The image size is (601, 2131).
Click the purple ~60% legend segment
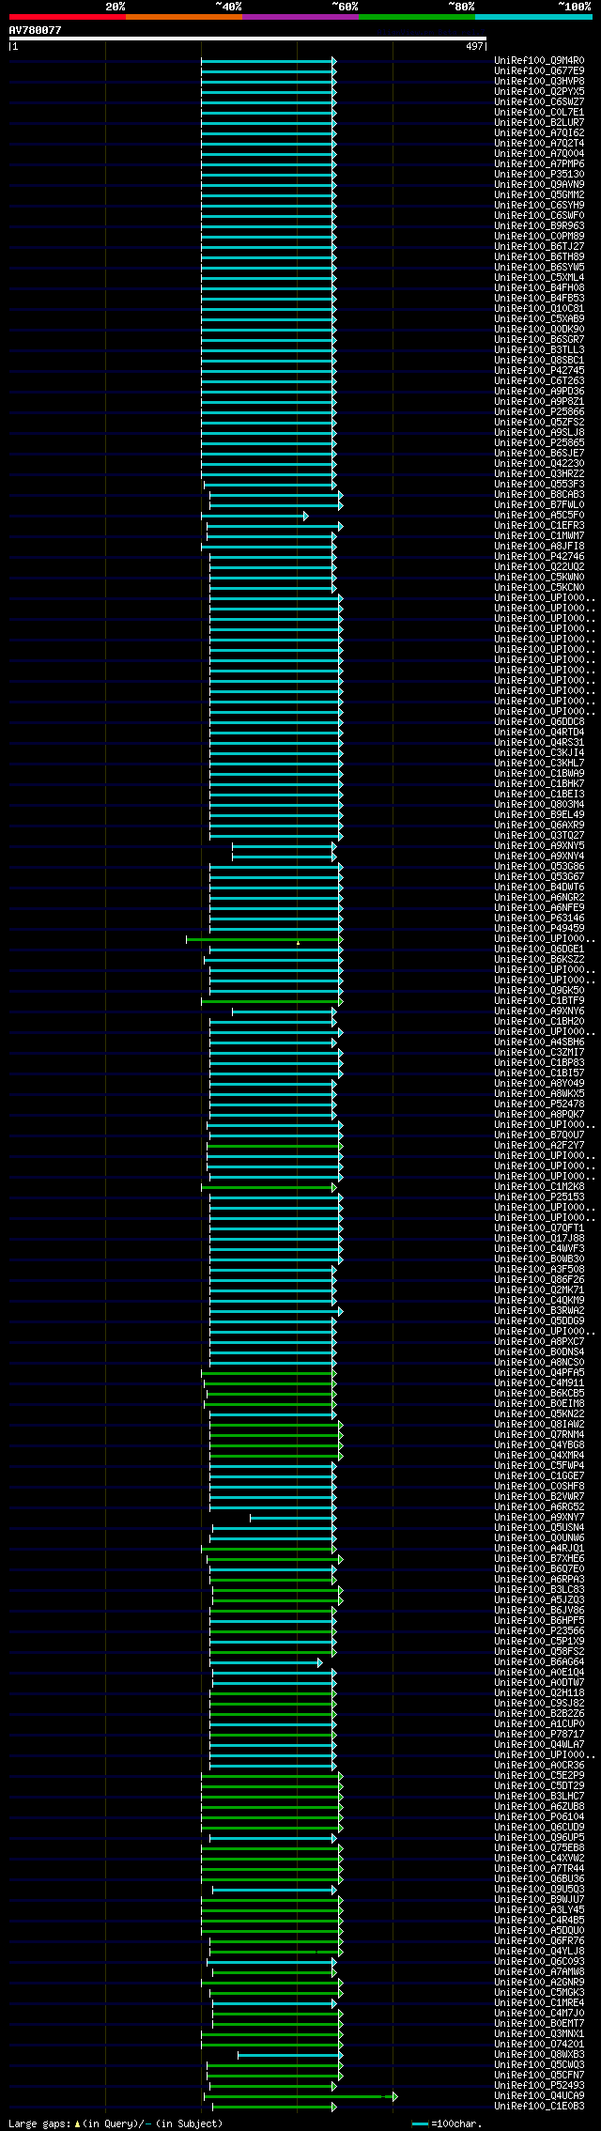(300, 17)
